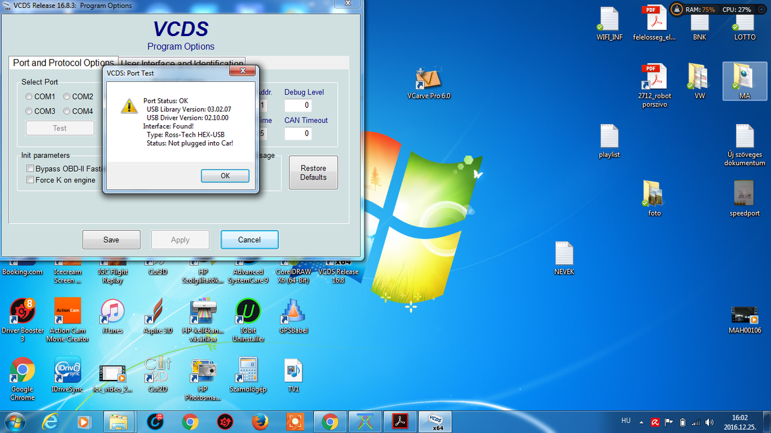Open Windows Media Player from taskbar

coord(84,422)
